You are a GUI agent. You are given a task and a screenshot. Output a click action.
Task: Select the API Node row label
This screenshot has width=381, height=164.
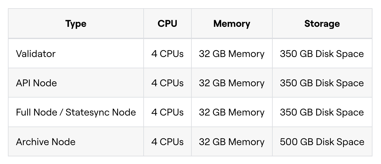click(x=36, y=83)
